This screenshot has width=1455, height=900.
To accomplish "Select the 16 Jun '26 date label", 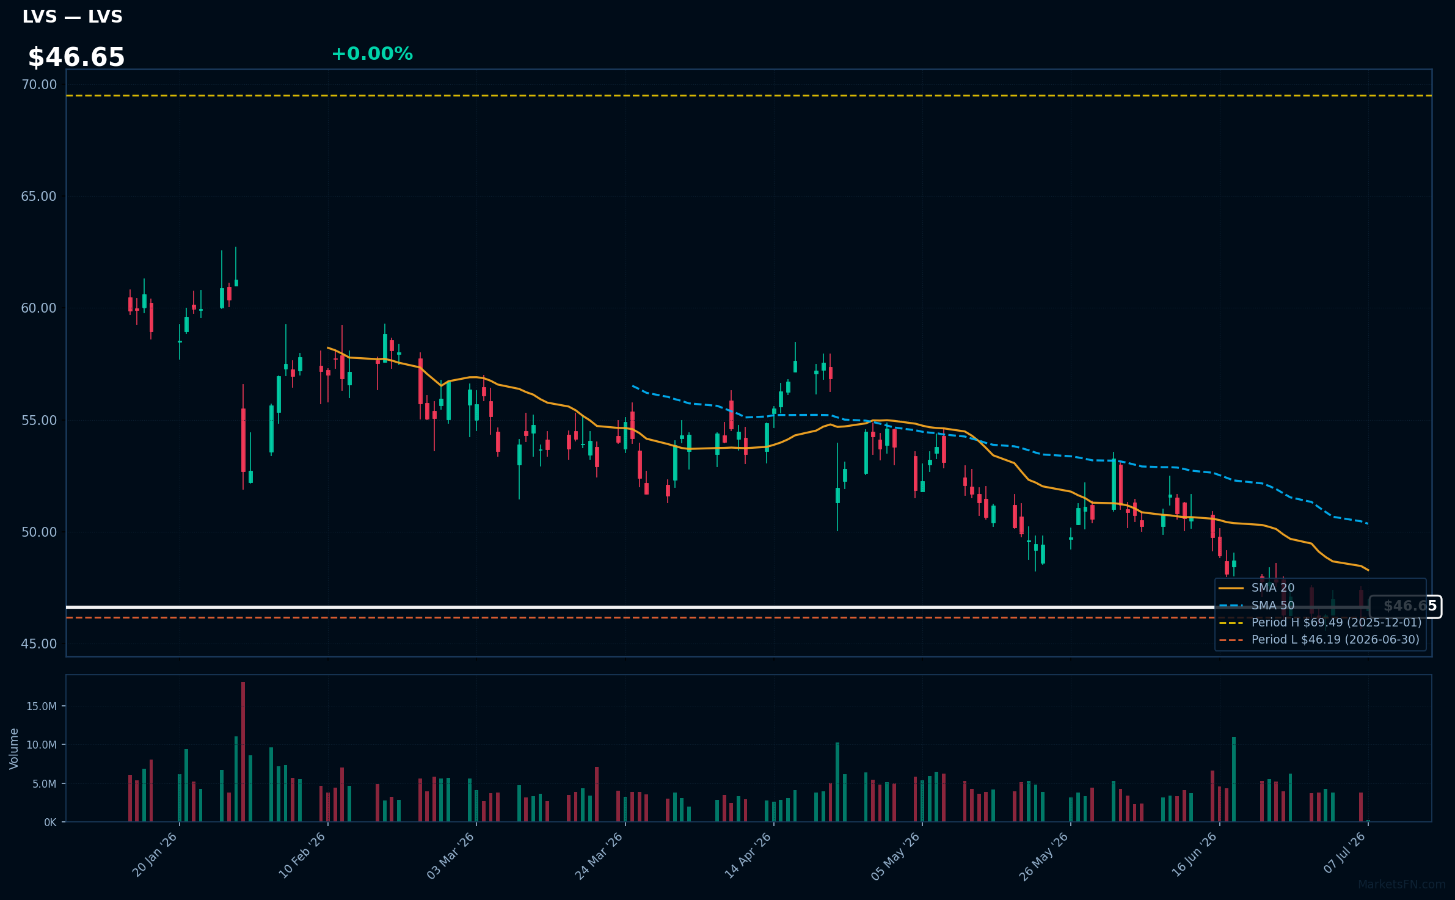I will point(1194,855).
